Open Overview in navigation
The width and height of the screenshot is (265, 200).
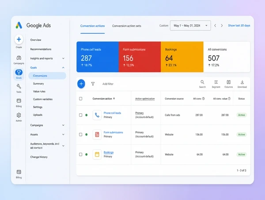[x=36, y=40]
